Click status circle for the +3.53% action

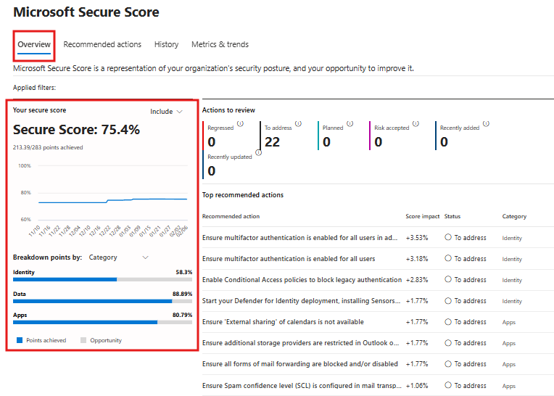448,237
